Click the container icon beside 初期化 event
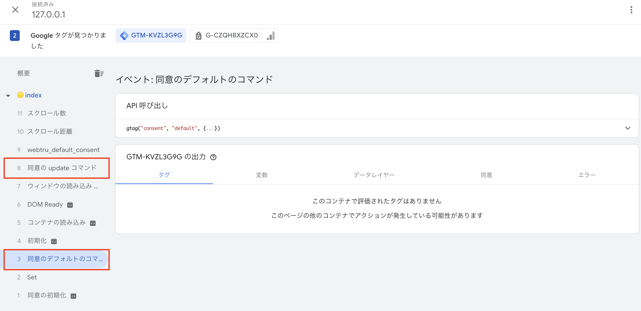641x311 pixels. tap(54, 241)
